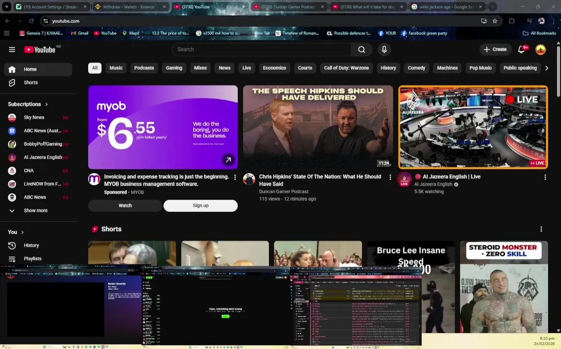
Task: Open CNA subscription channel
Action: tap(38, 171)
